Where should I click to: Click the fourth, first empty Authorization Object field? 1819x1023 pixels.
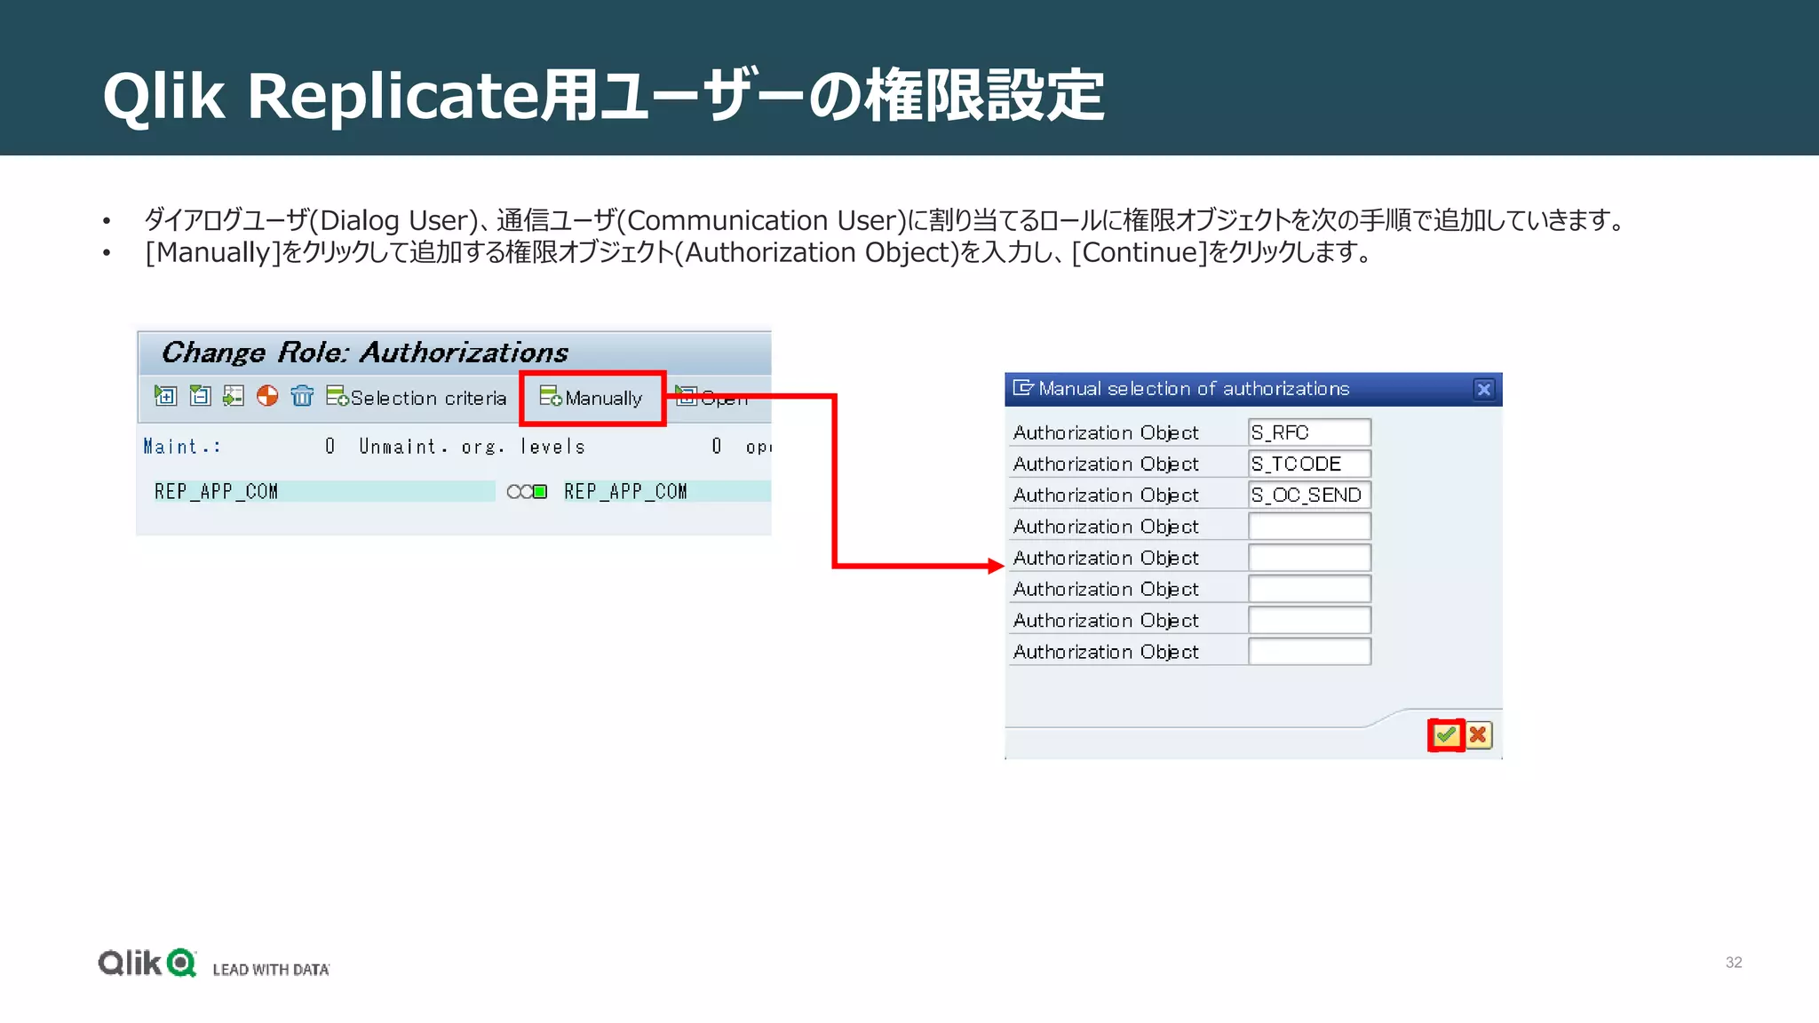(x=1309, y=527)
